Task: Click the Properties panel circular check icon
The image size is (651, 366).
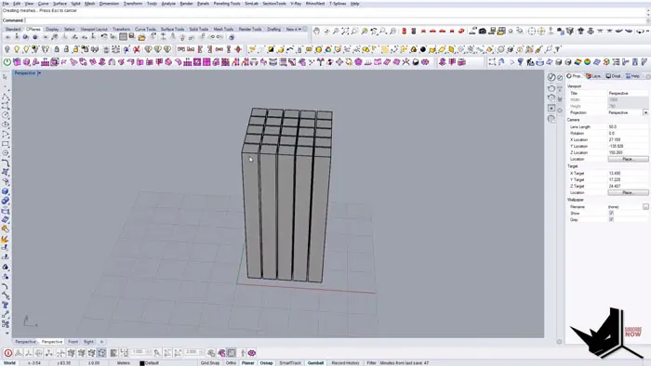Action: coord(551,77)
